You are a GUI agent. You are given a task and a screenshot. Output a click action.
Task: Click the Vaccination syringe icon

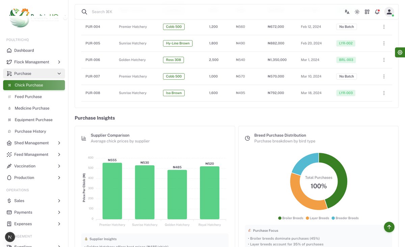[9, 166]
